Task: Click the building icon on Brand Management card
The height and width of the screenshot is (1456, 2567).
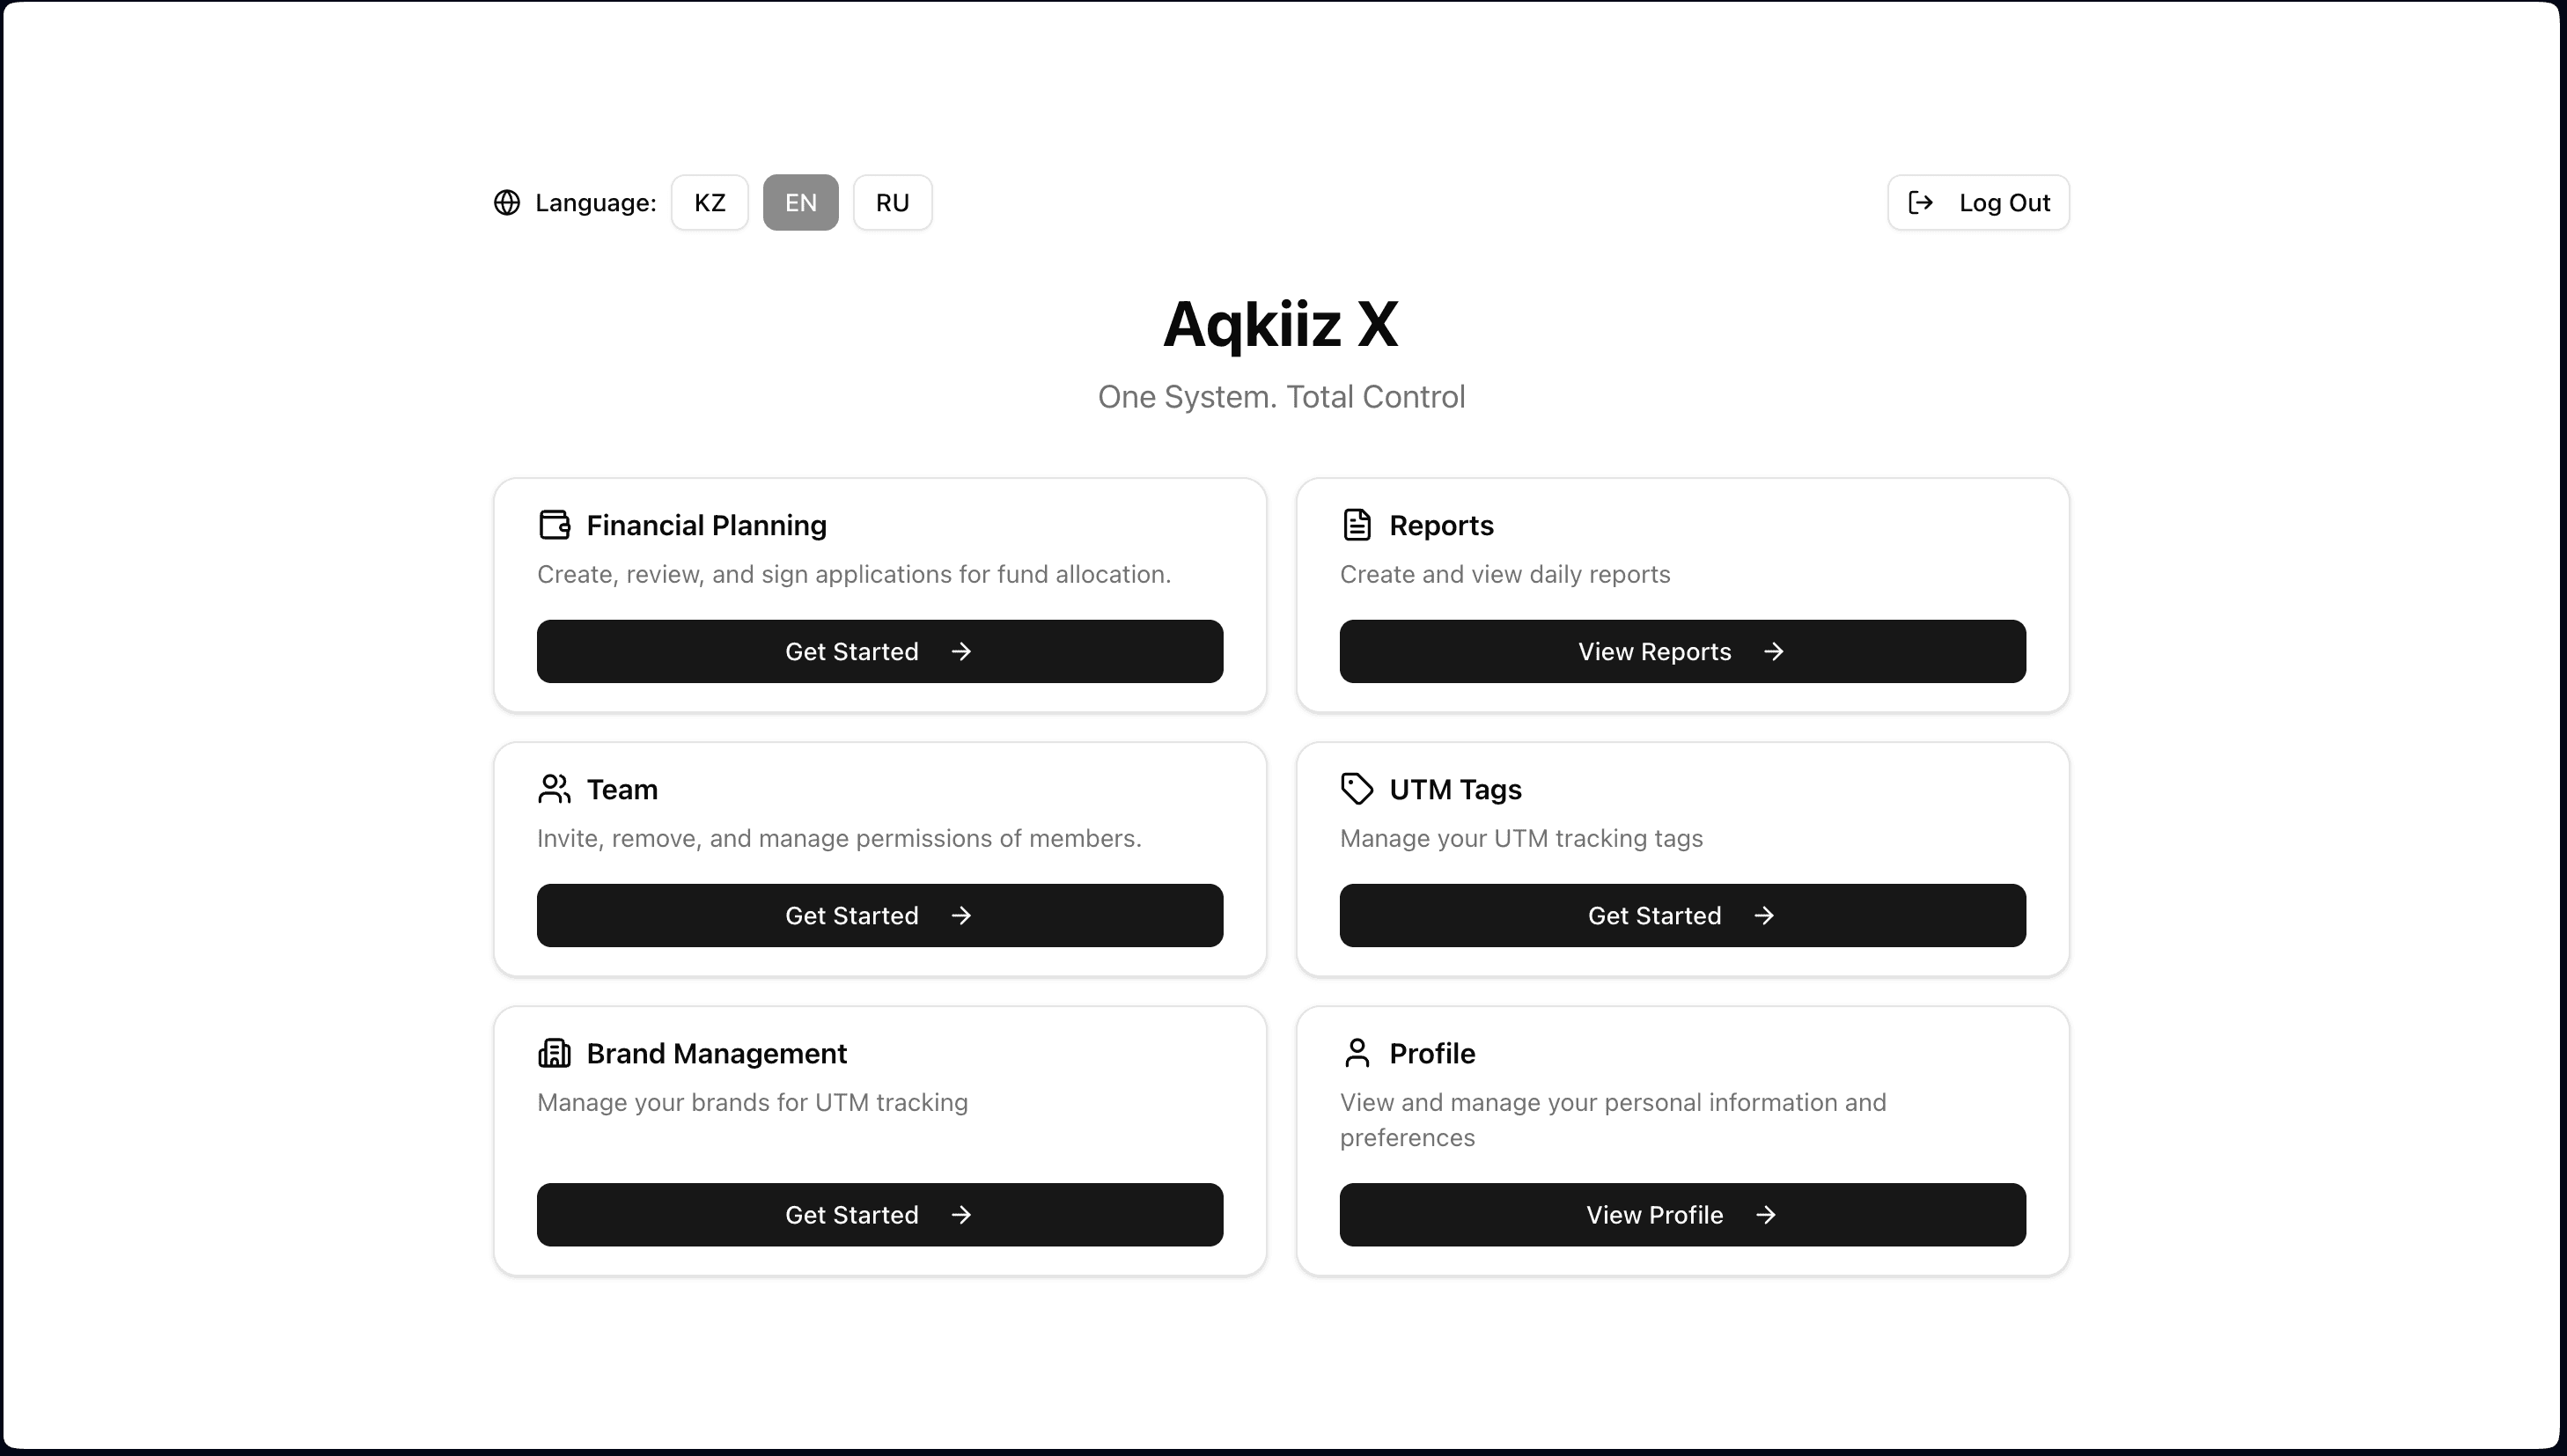Action: click(555, 1052)
